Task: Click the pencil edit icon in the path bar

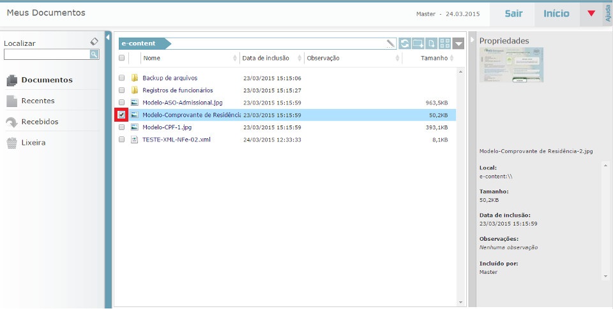Action: point(391,44)
